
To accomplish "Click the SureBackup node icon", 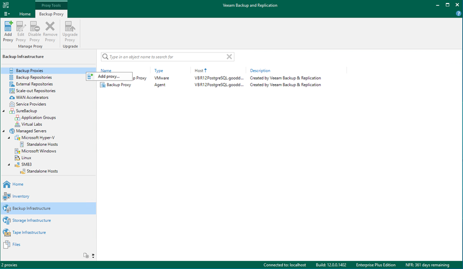I will [12, 111].
